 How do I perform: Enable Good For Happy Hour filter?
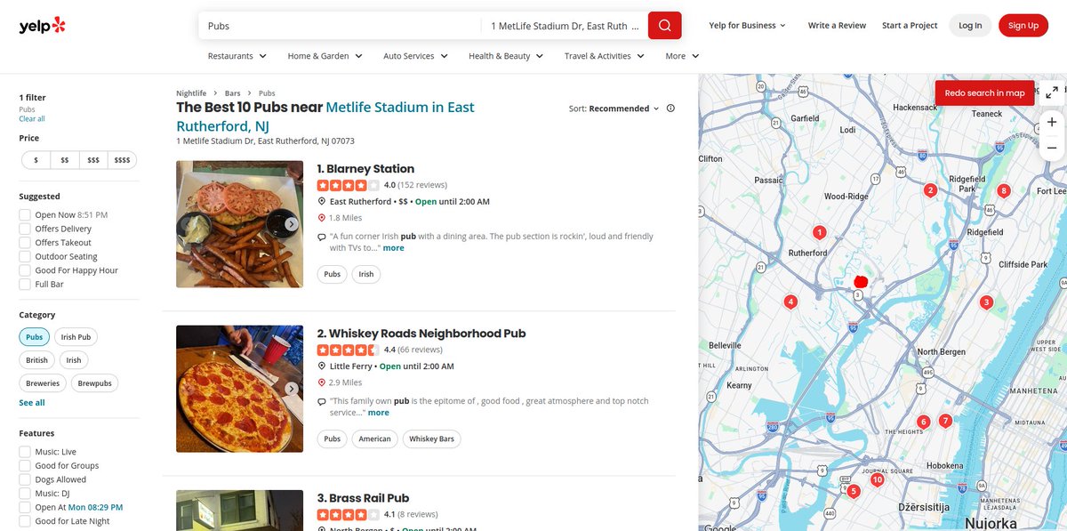[25, 270]
